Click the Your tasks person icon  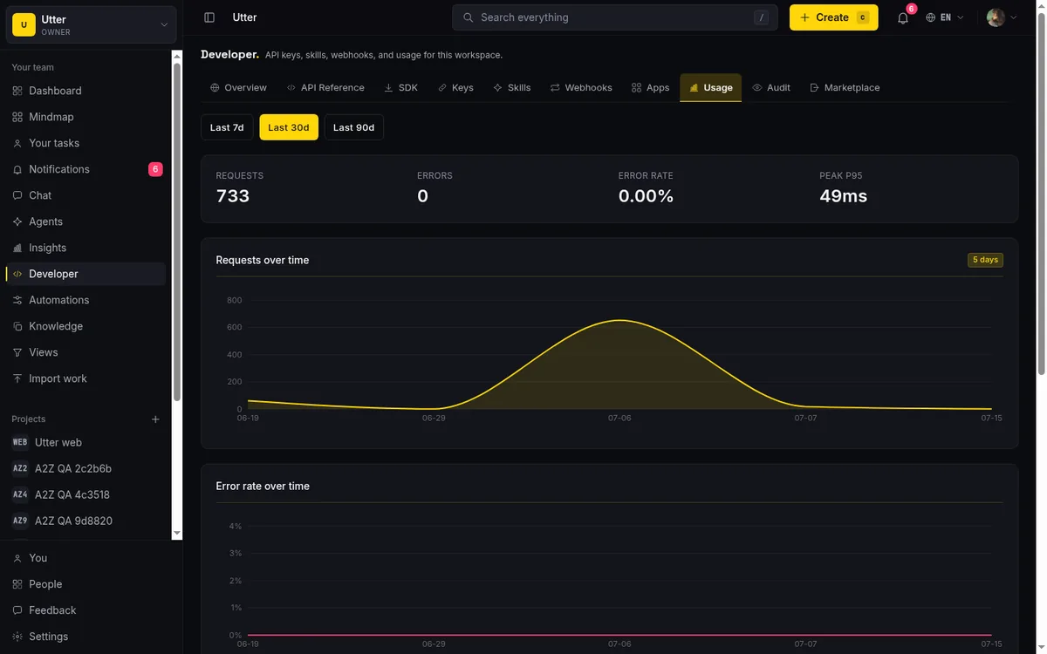point(17,143)
